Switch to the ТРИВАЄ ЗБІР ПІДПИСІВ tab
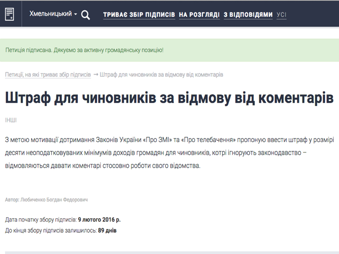Viewport: 339px width, 254px height. [x=139, y=15]
